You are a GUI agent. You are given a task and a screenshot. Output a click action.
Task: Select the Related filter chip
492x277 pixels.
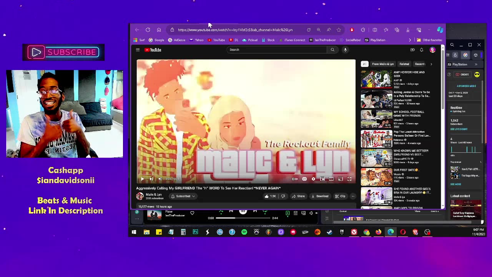coord(404,64)
